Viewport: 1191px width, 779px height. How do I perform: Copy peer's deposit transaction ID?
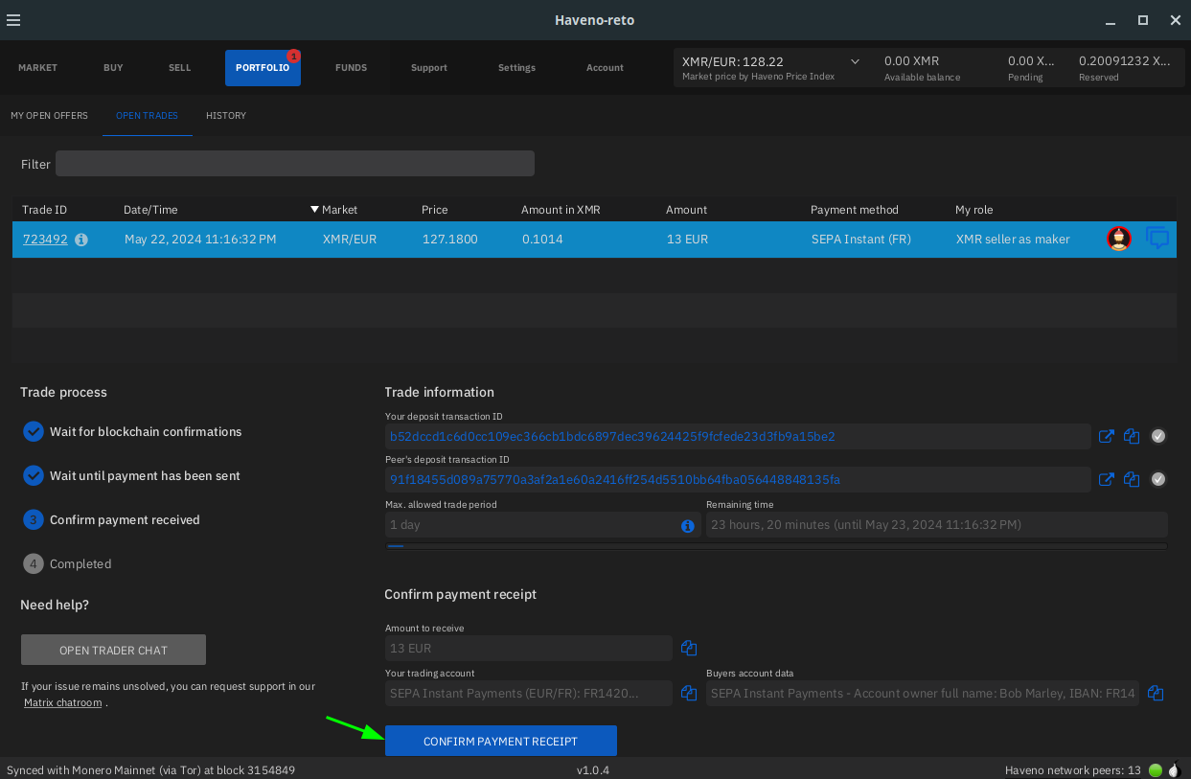[1133, 479]
